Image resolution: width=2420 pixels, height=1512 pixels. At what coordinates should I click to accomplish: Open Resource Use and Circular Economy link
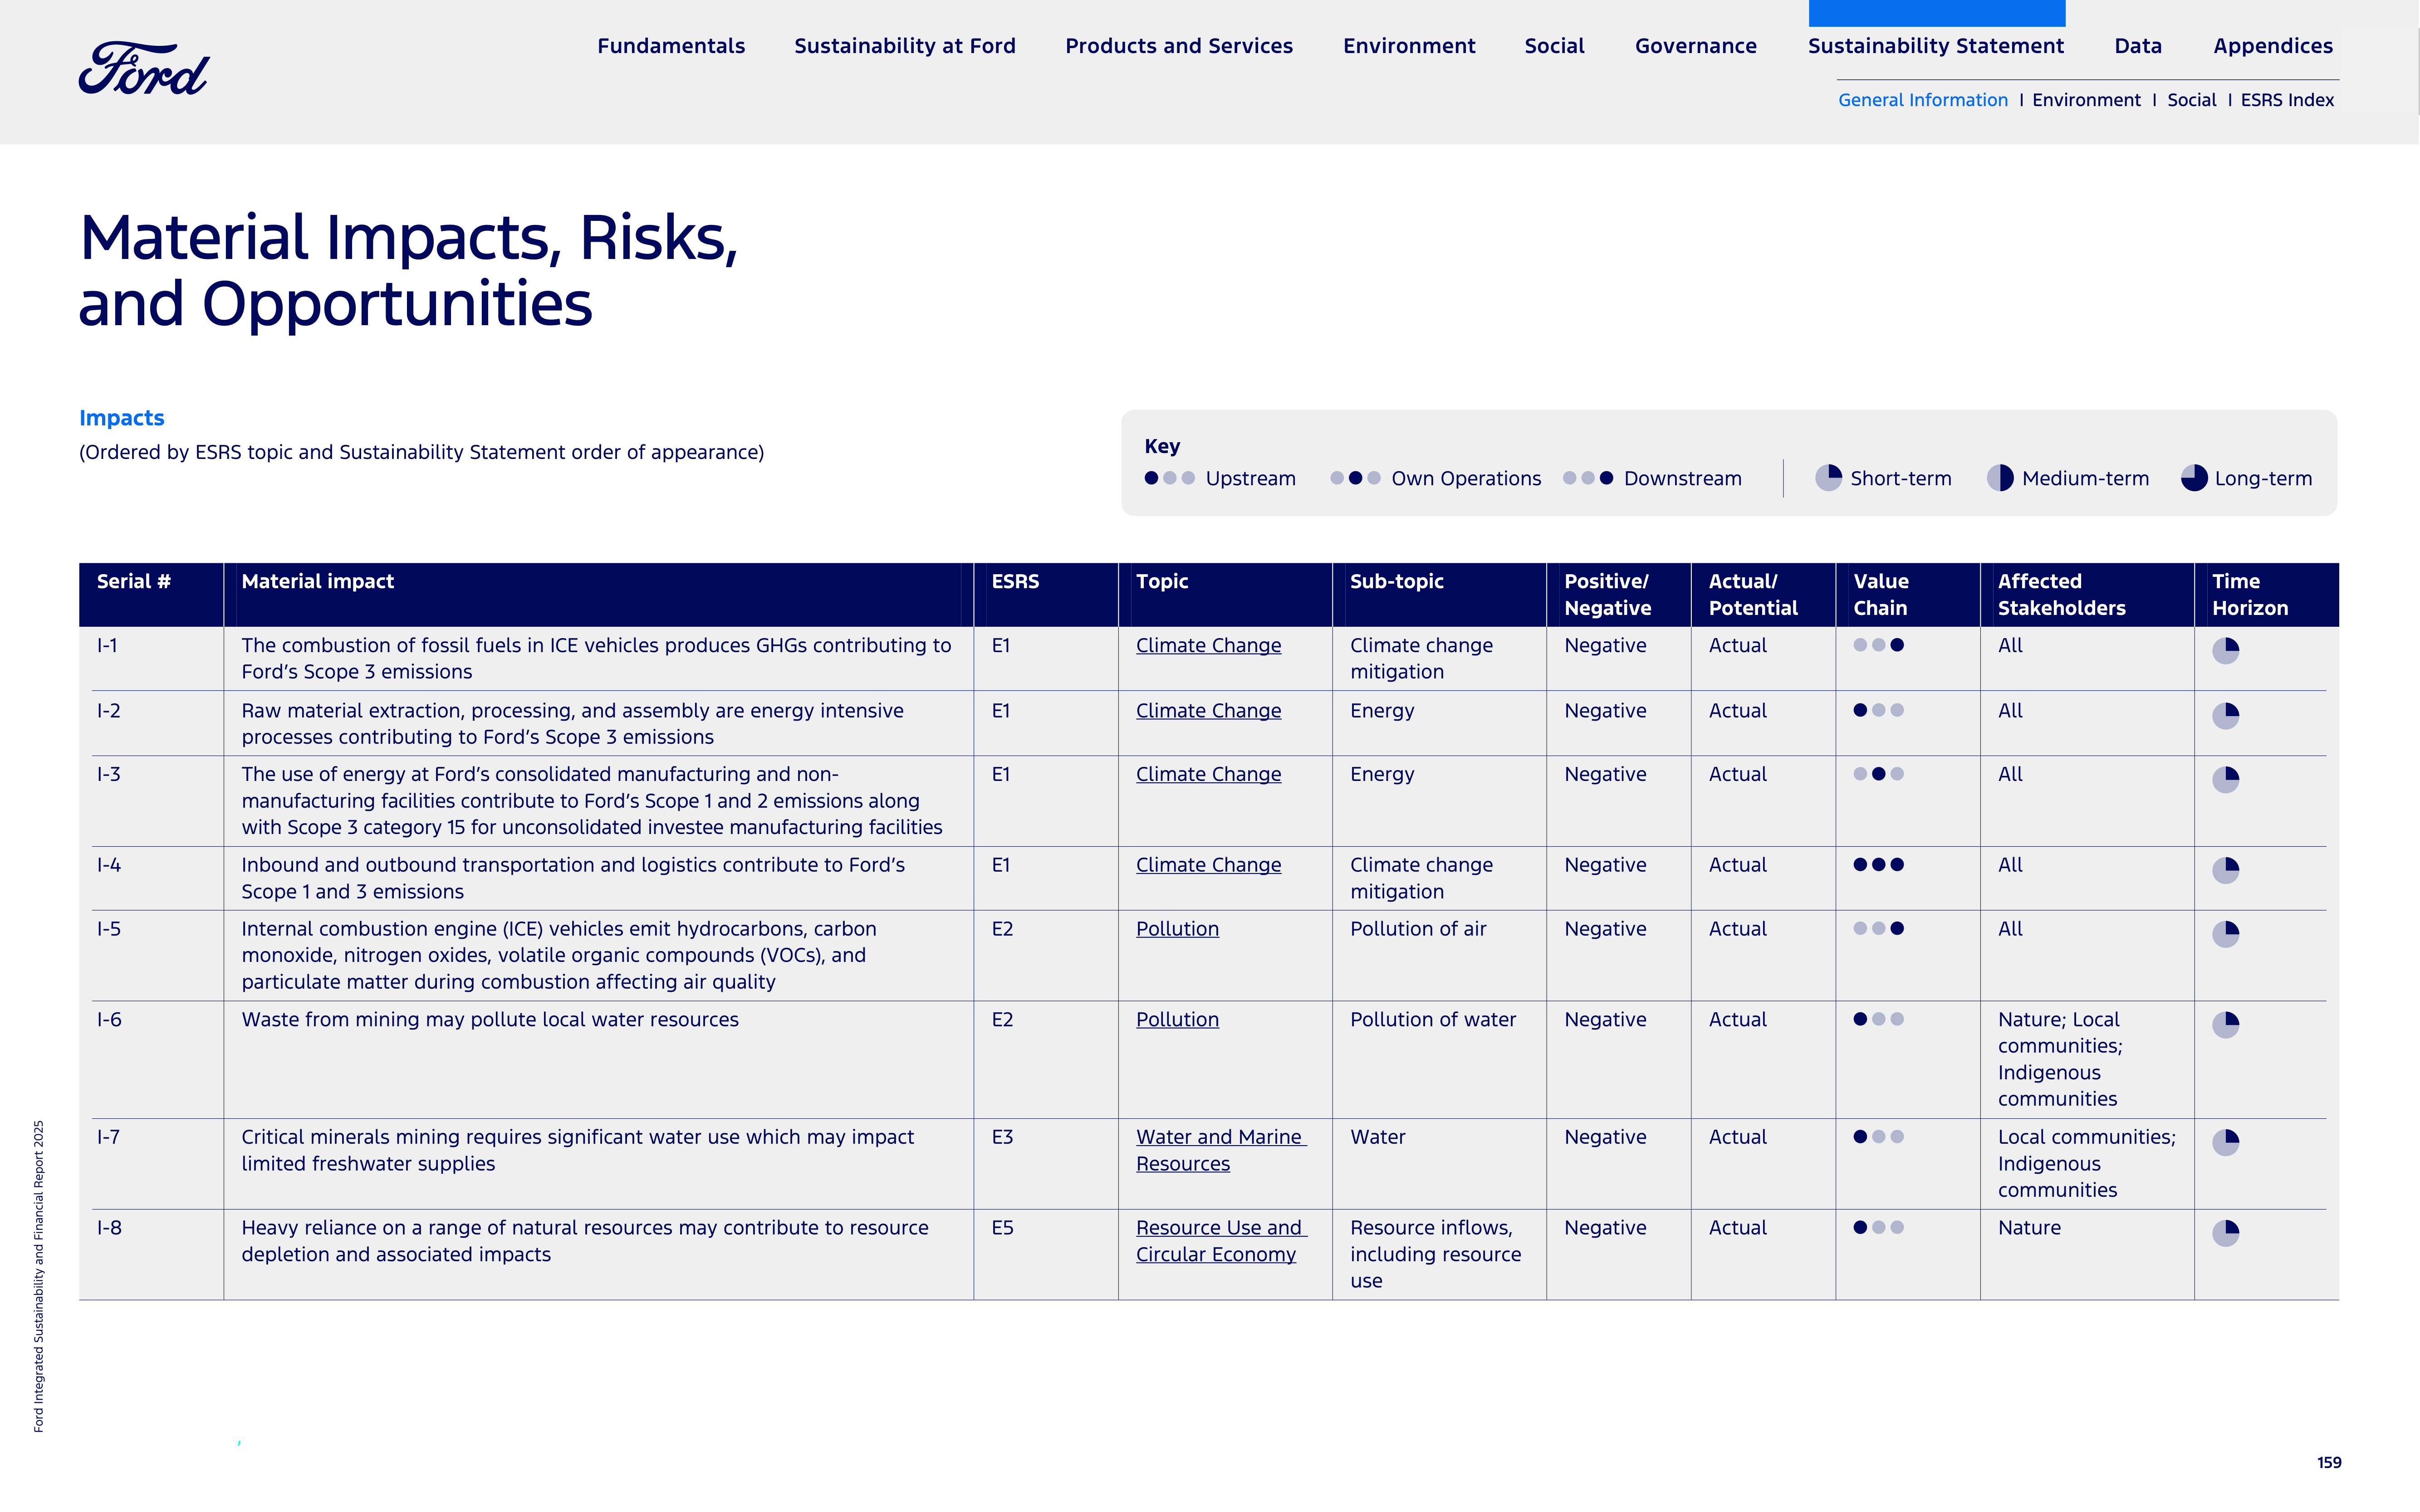click(x=1220, y=1241)
